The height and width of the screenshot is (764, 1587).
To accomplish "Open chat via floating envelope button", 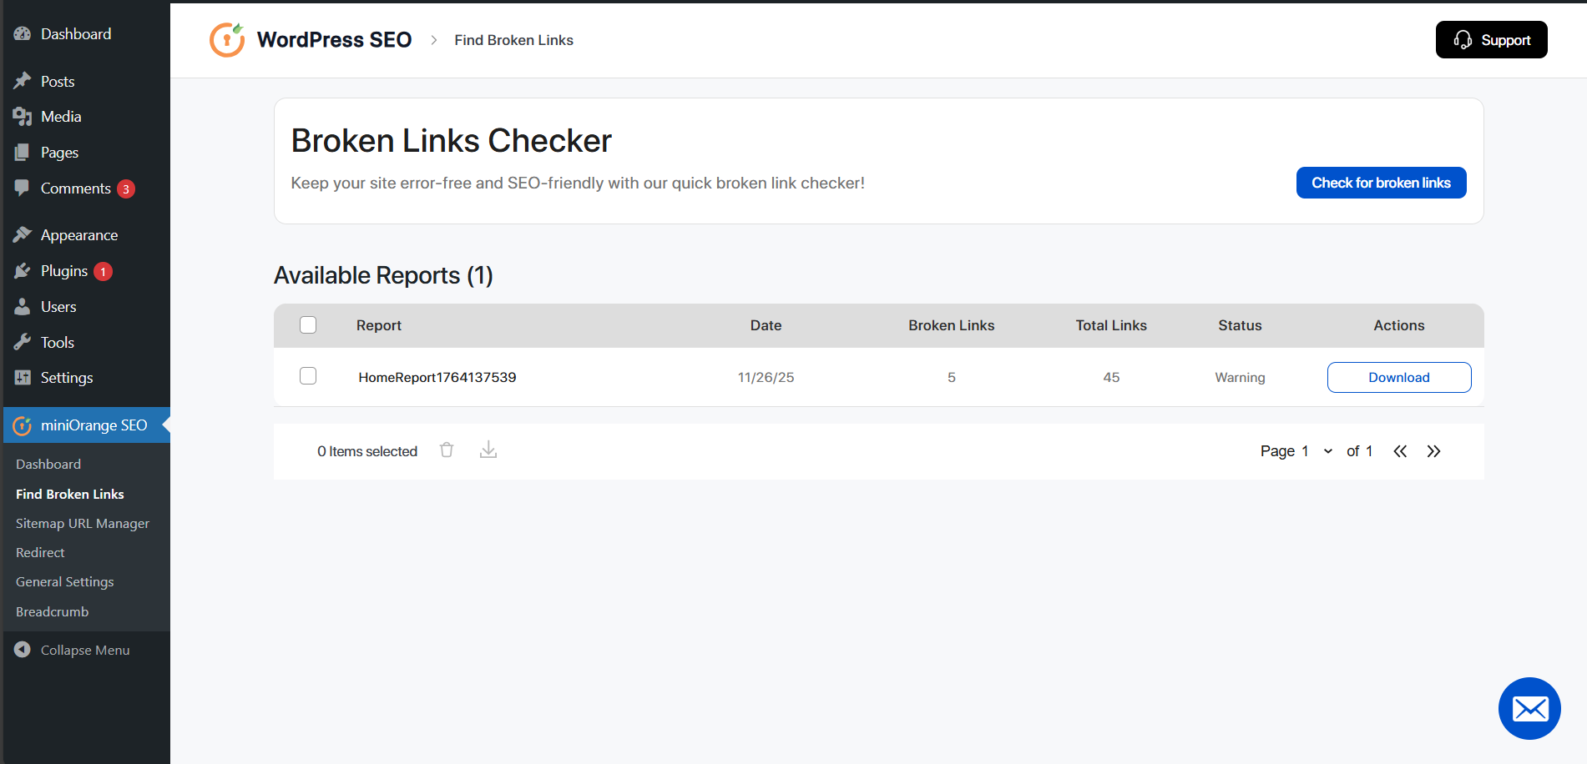I will tap(1529, 708).
